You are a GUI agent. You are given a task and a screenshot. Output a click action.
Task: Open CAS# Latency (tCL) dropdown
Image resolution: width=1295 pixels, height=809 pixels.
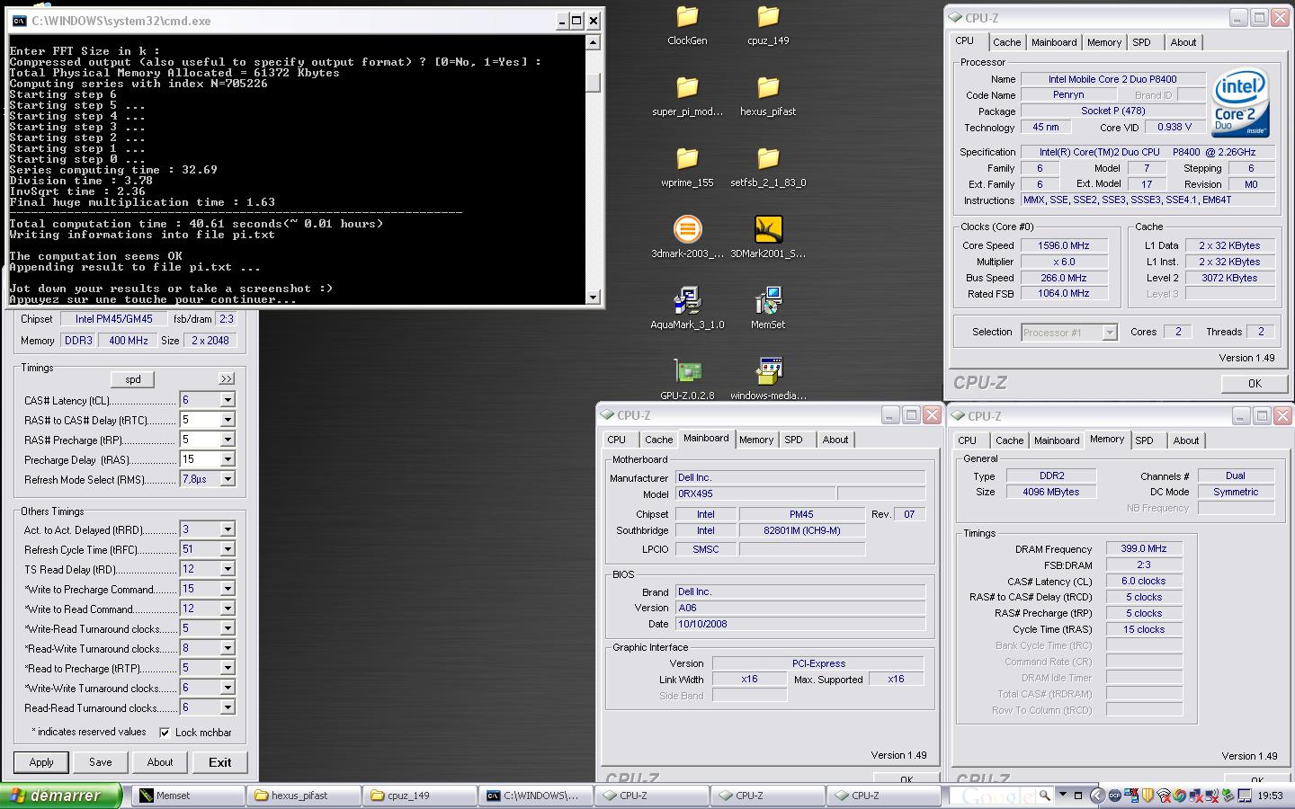(228, 400)
